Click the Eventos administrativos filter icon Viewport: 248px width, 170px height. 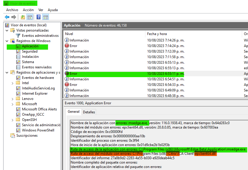pos(18,36)
